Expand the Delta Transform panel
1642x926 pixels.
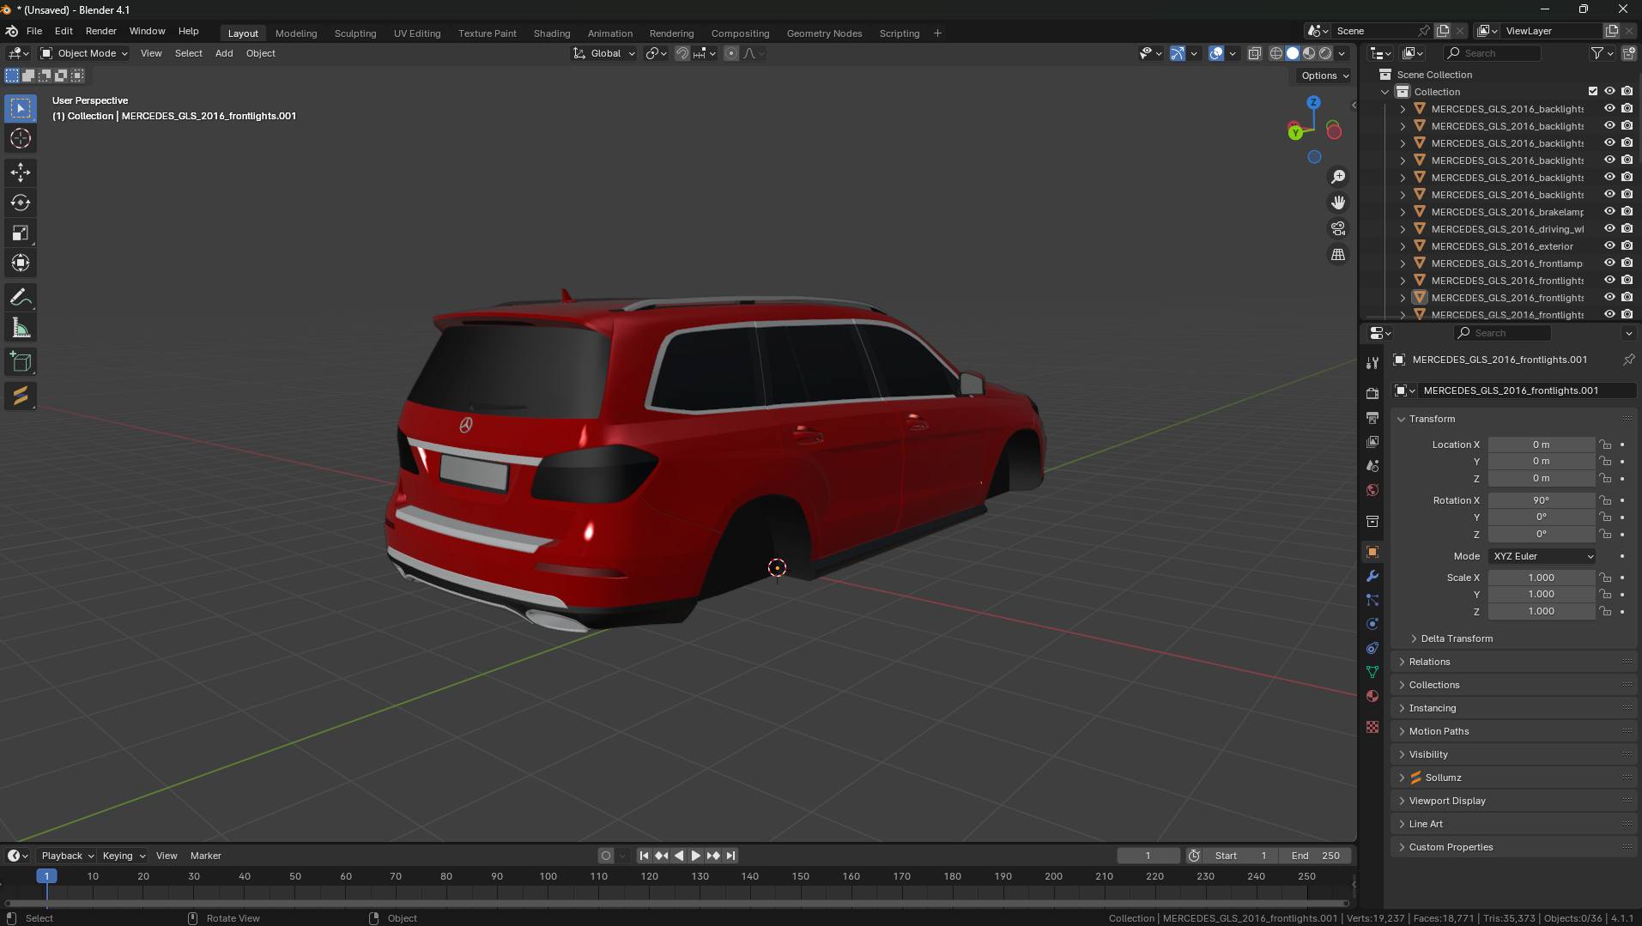coord(1456,639)
